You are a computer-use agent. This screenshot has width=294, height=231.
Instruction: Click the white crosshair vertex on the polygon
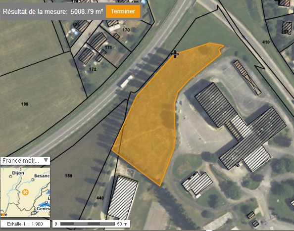[175, 54]
